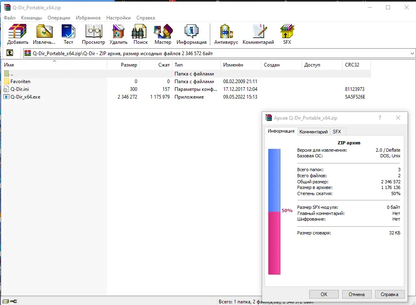Click the disk icon in status bar
Viewport: 416px width, 305px height.
pyautogui.click(x=6, y=301)
